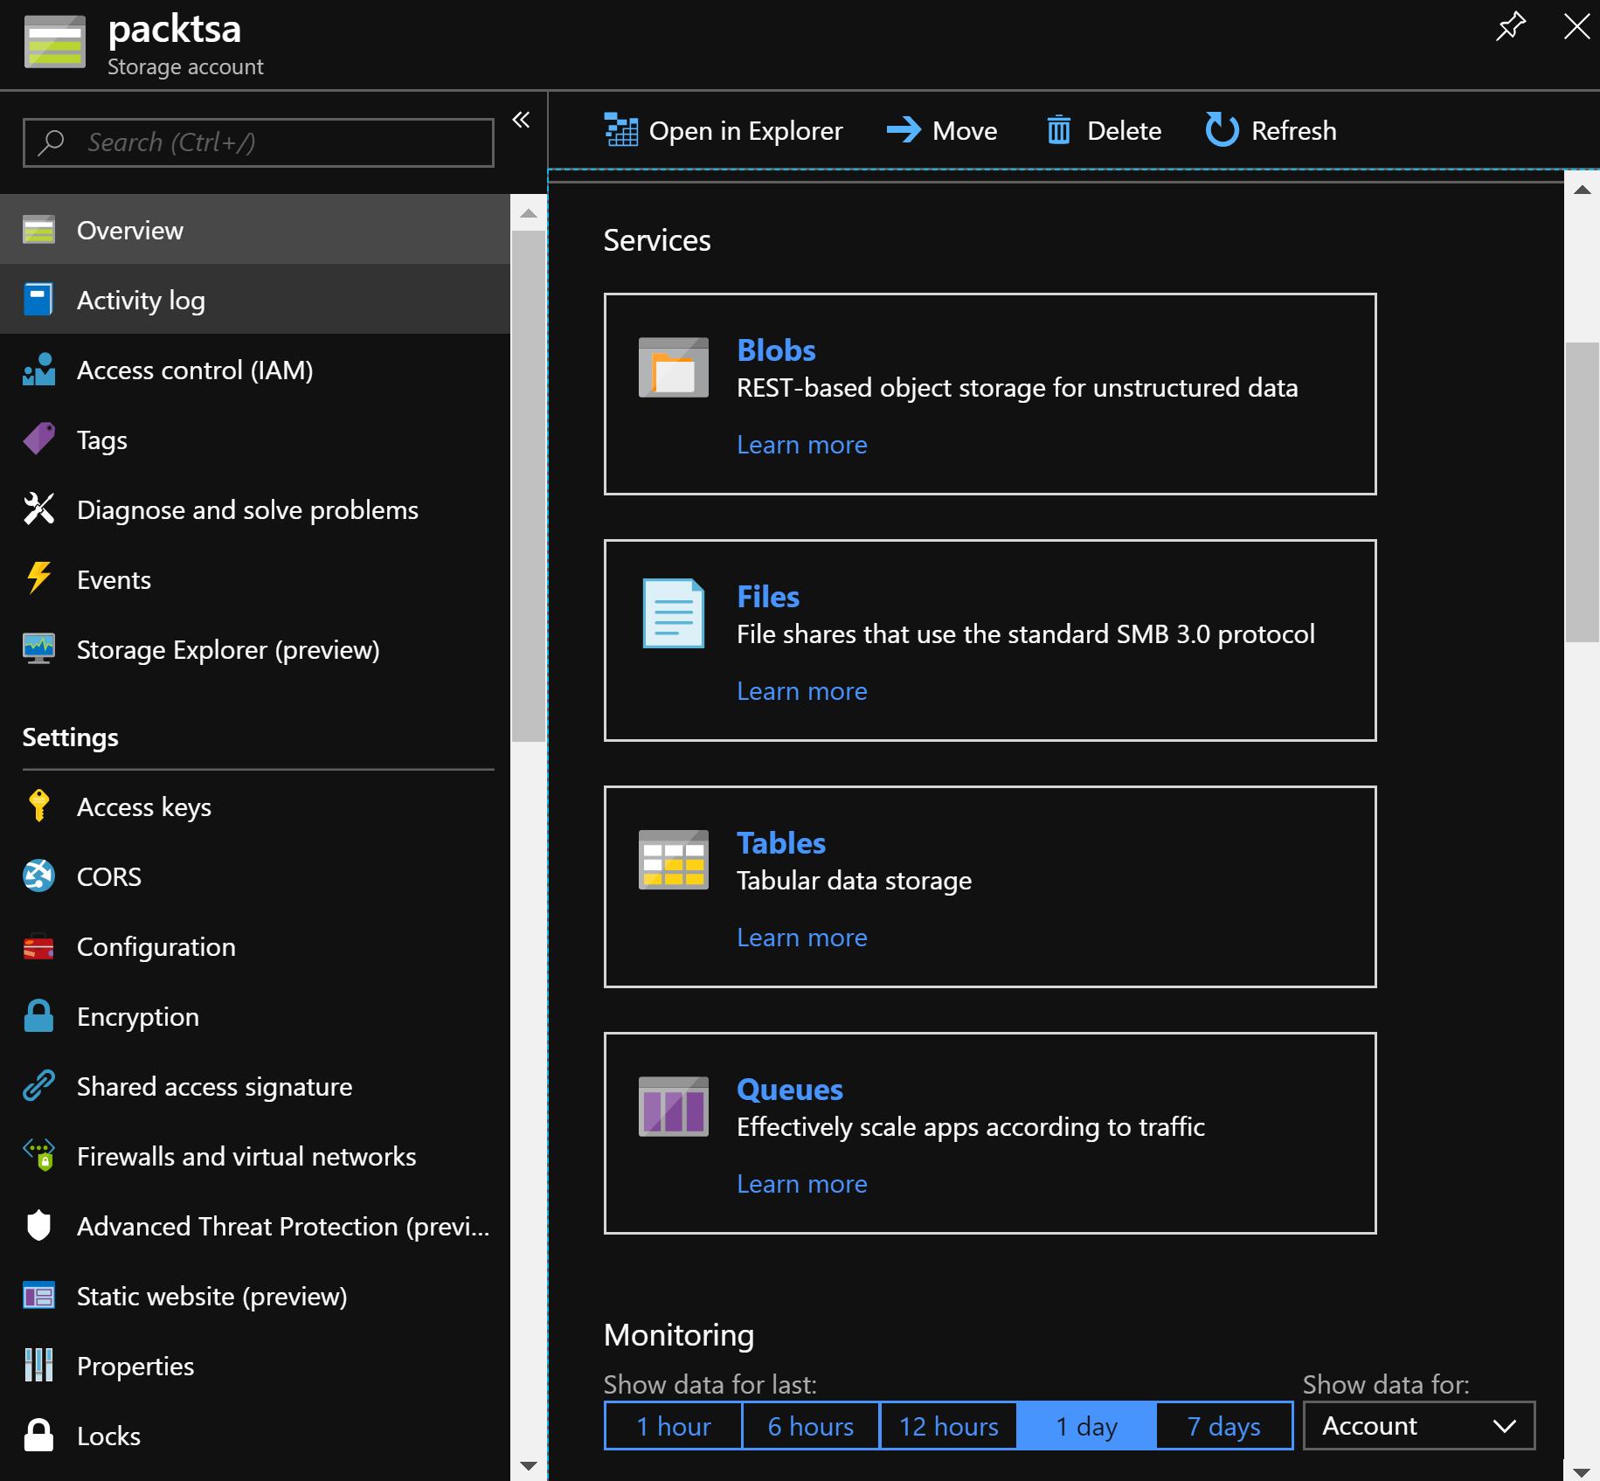This screenshot has height=1481, width=1600.
Task: Click the Move arrow icon
Action: [x=904, y=130]
